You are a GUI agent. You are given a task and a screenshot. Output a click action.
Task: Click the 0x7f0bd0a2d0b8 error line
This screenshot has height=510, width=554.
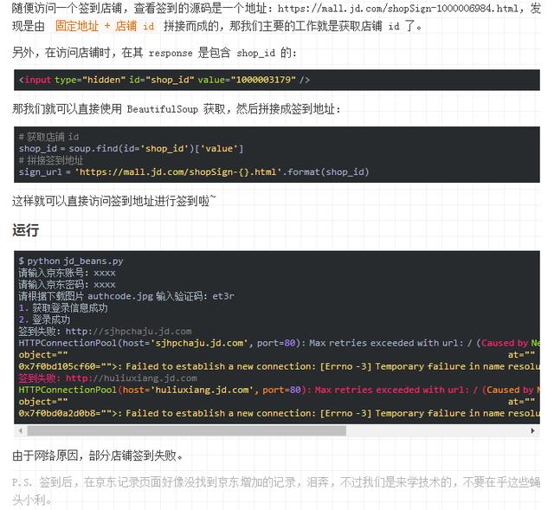pos(279,413)
